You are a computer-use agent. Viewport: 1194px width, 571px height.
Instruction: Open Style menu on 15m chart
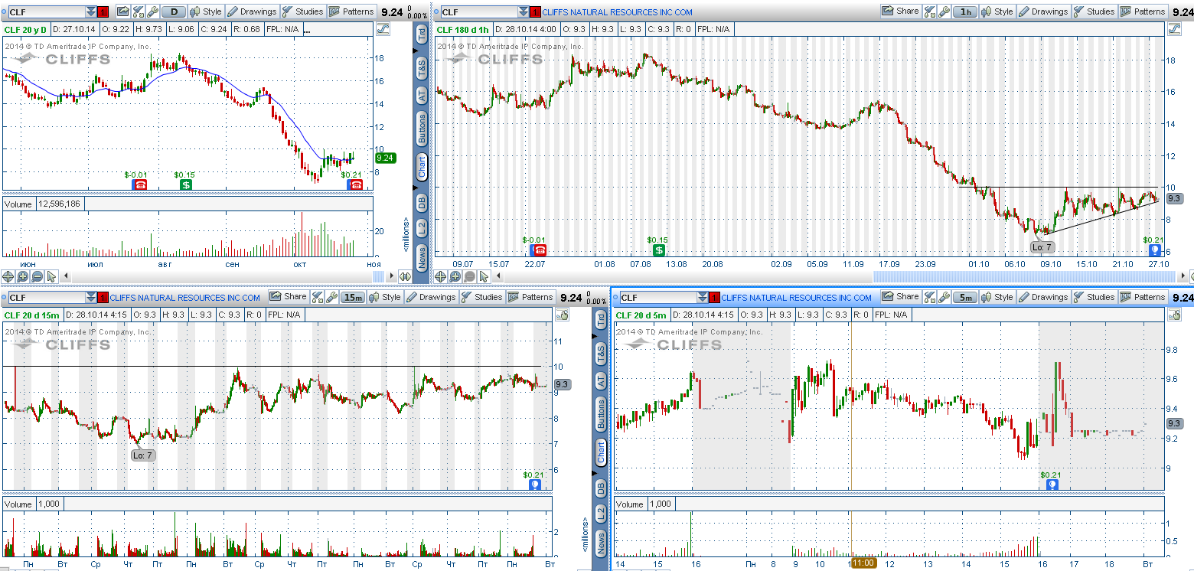(x=385, y=297)
